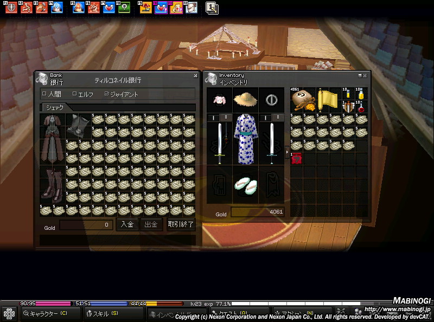This screenshot has width=434, height=322.
Task: Switch right weapon slot to set I
Action: tap(265, 118)
